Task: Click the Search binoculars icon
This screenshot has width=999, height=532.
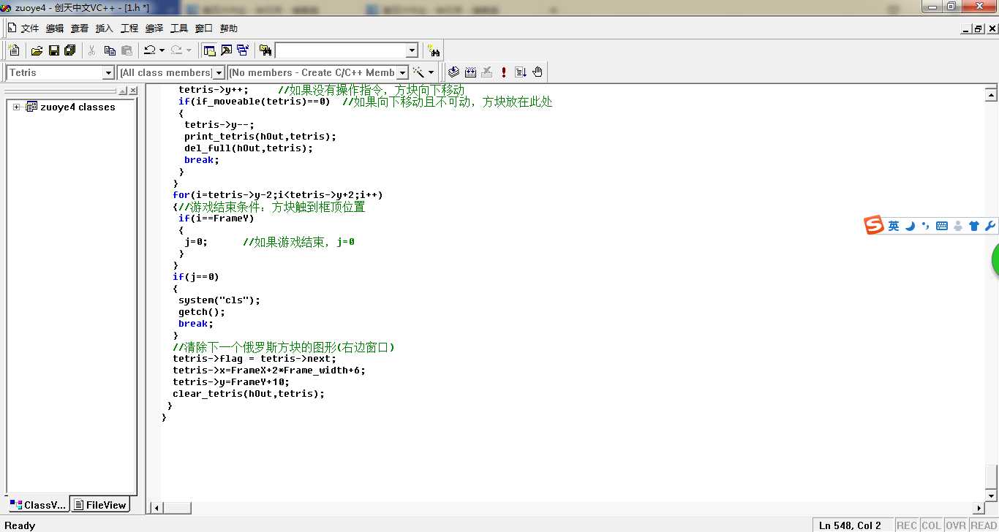Action: pyautogui.click(x=434, y=50)
